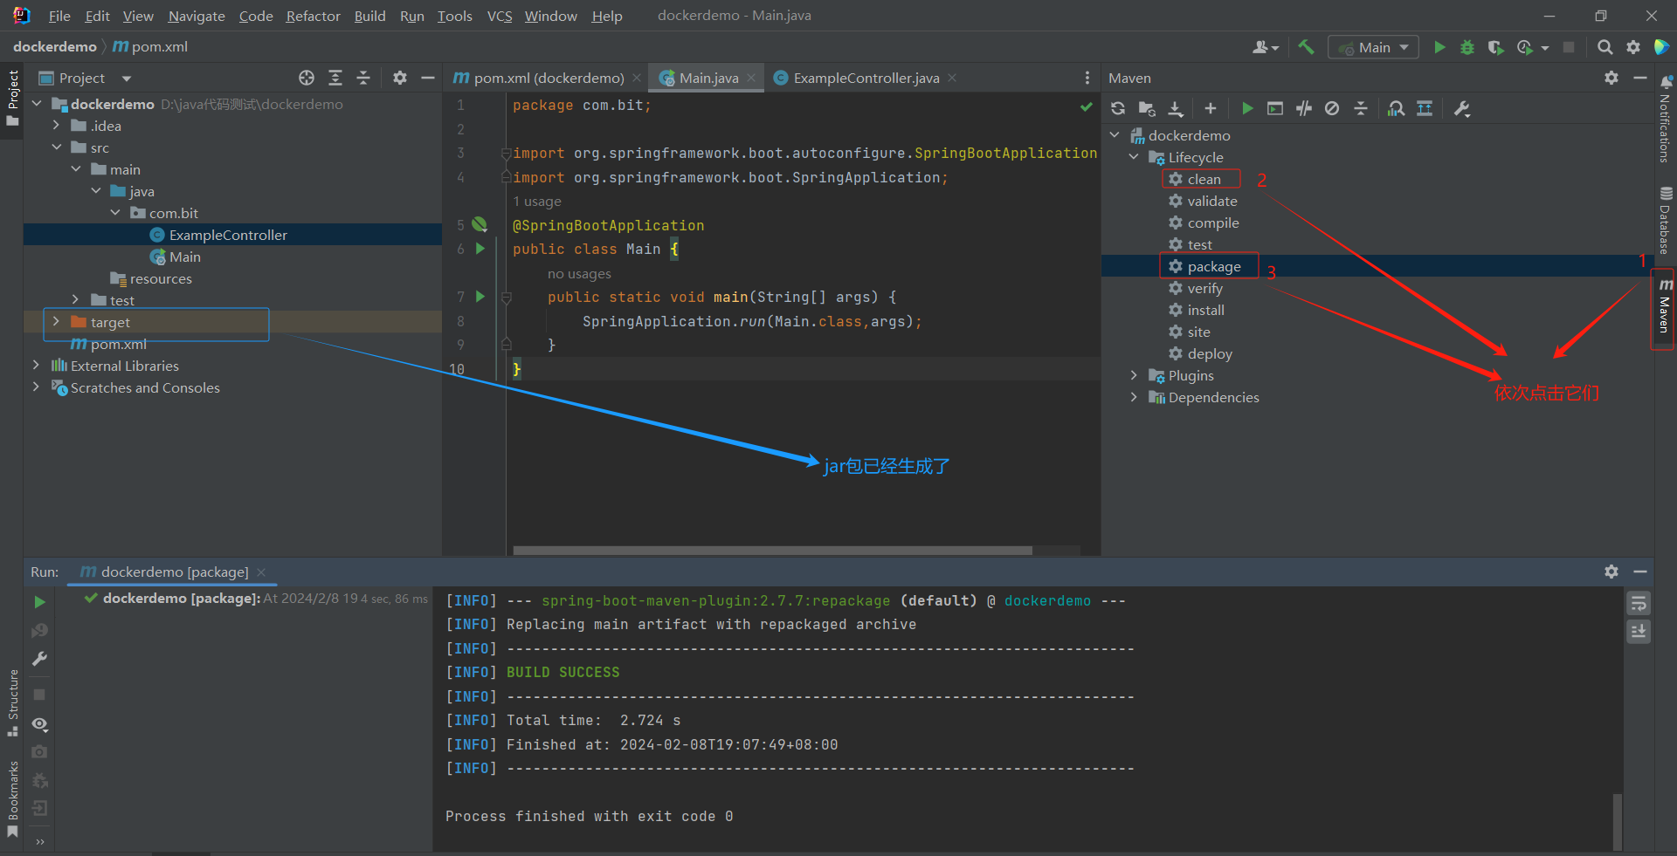Open code-with-me user dropdown

(1265, 47)
